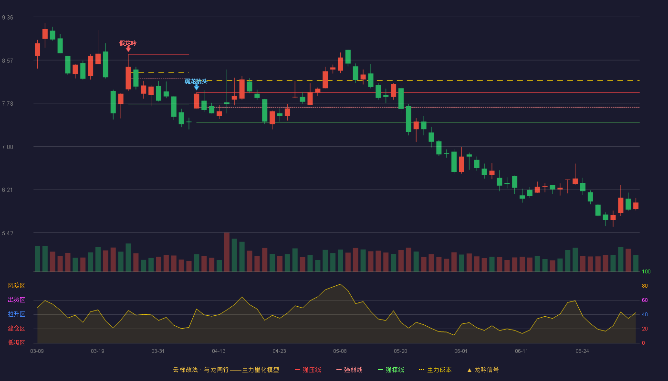Click the 06-01 date label
Image resolution: width=668 pixels, height=381 pixels.
coord(461,351)
